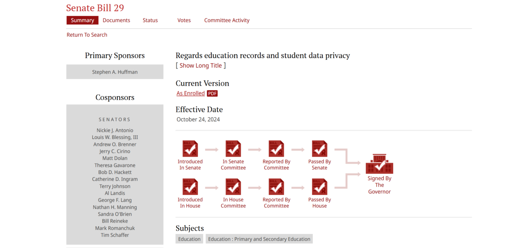
Task: Open the As Enrolled version link
Action: point(191,93)
